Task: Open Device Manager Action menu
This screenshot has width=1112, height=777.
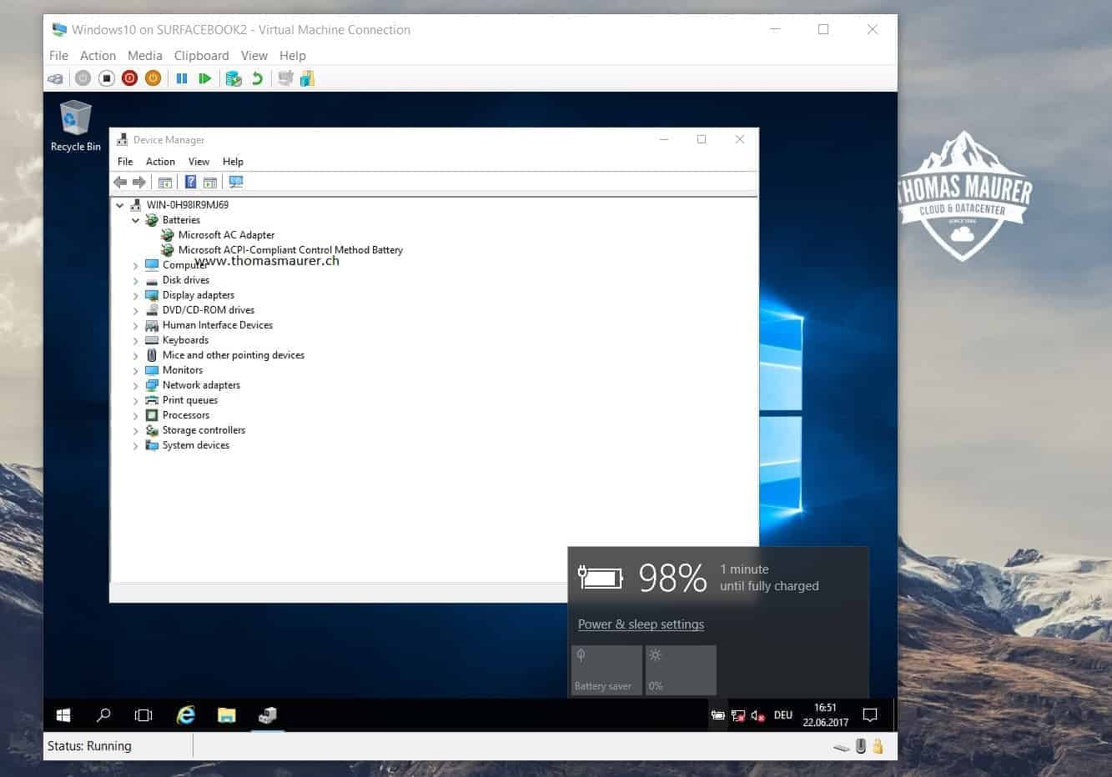Action: click(160, 162)
